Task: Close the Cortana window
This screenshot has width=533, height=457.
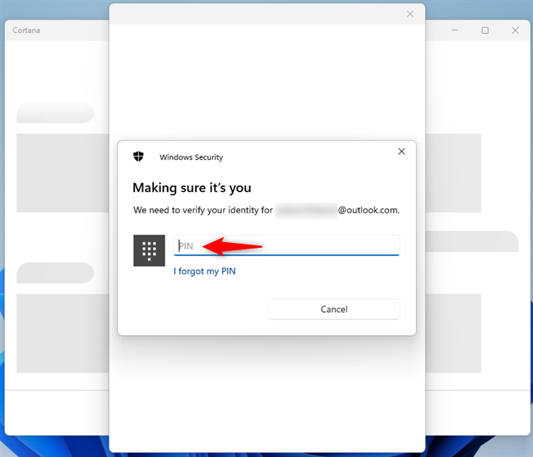Action: (515, 30)
